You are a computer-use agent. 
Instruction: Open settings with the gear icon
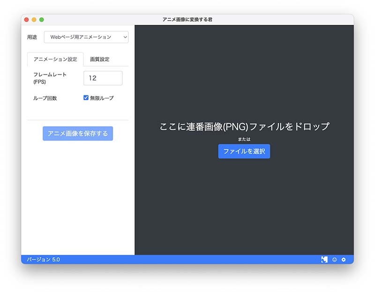[x=344, y=259]
